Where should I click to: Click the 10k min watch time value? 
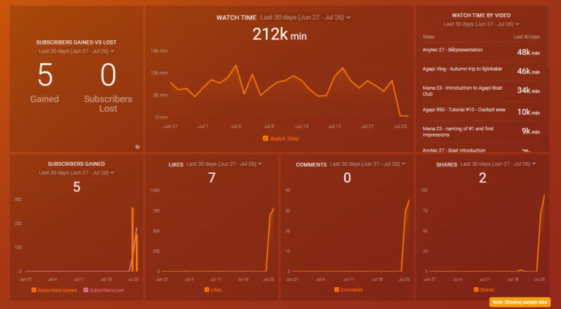click(528, 112)
